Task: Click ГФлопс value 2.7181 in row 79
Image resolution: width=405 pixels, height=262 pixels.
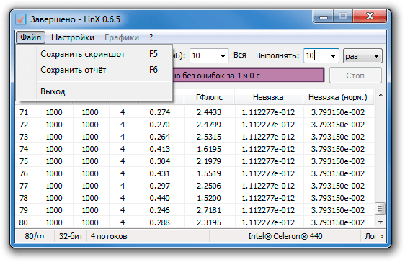Action: 209,210
